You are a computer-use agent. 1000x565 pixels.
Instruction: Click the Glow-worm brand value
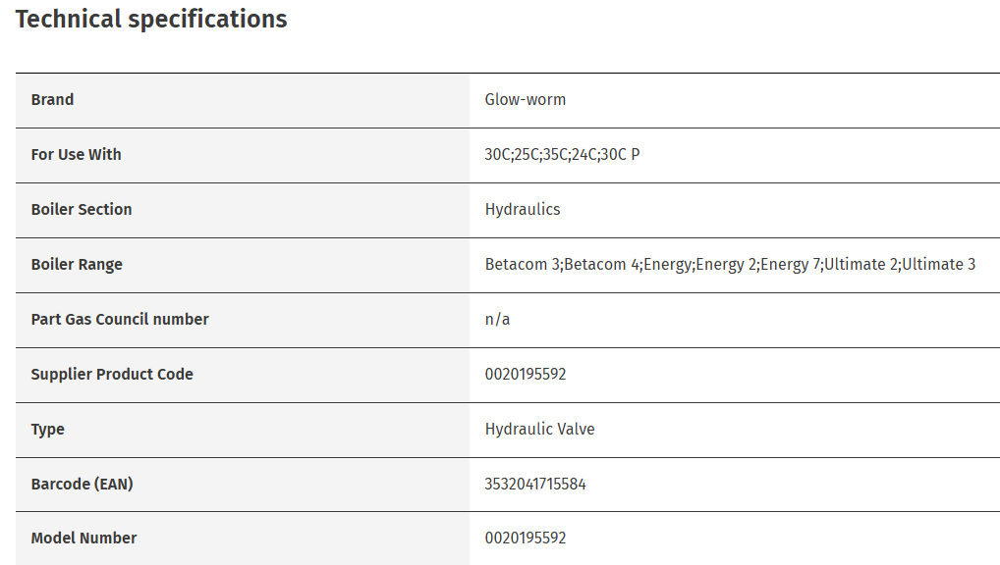click(525, 100)
